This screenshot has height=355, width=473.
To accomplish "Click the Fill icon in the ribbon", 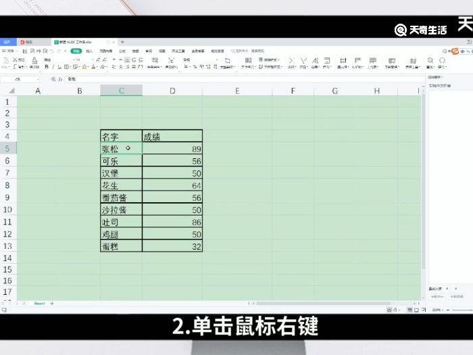I will point(327,61).
